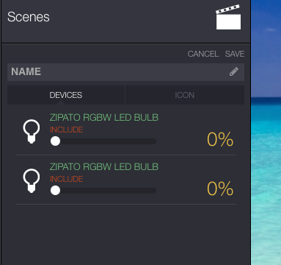Click into the scene NAME input field
The image size is (281, 265).
tap(125, 72)
